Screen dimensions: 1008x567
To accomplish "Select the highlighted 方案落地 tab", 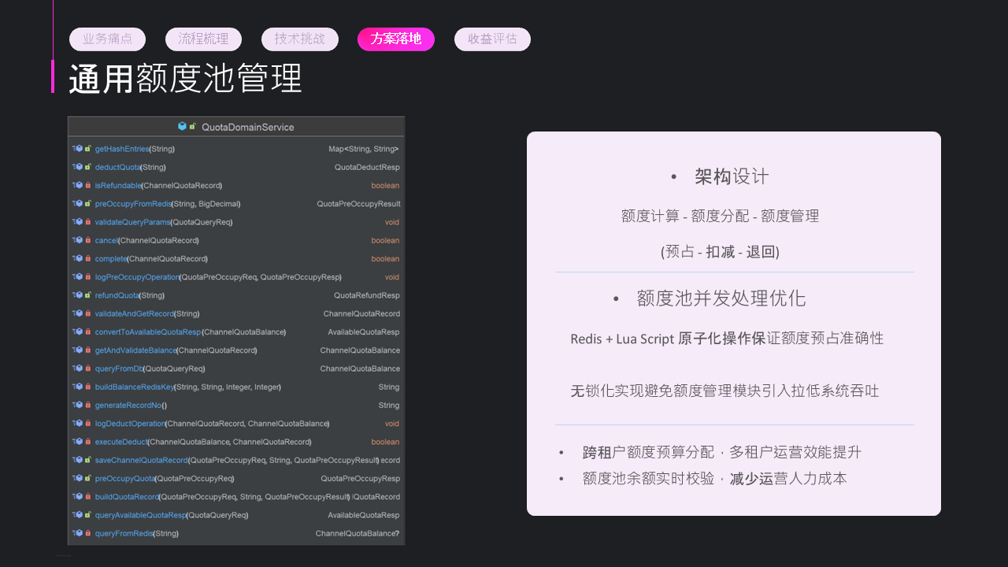I will click(396, 39).
